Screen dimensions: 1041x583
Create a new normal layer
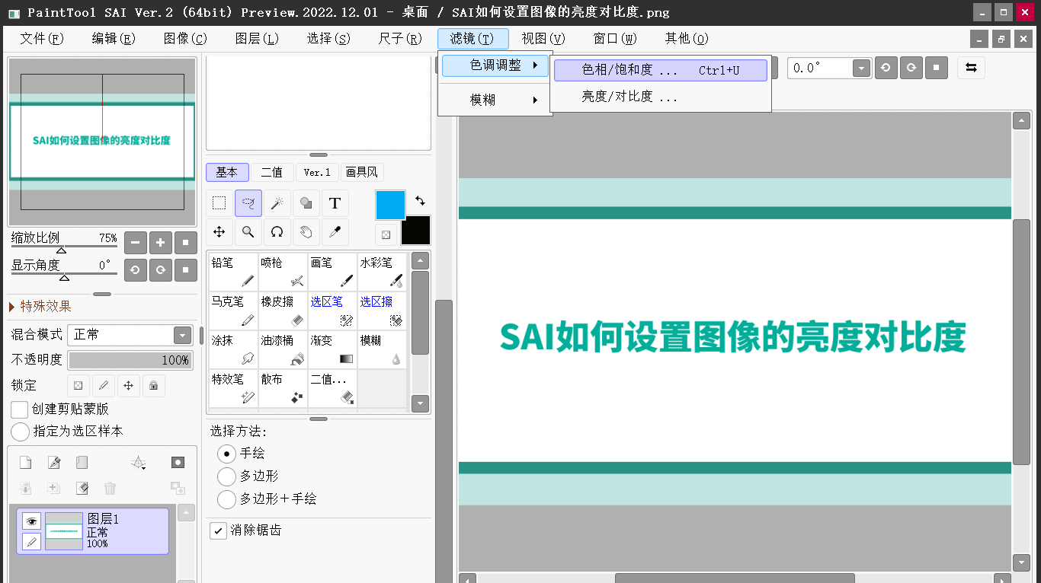tap(26, 463)
